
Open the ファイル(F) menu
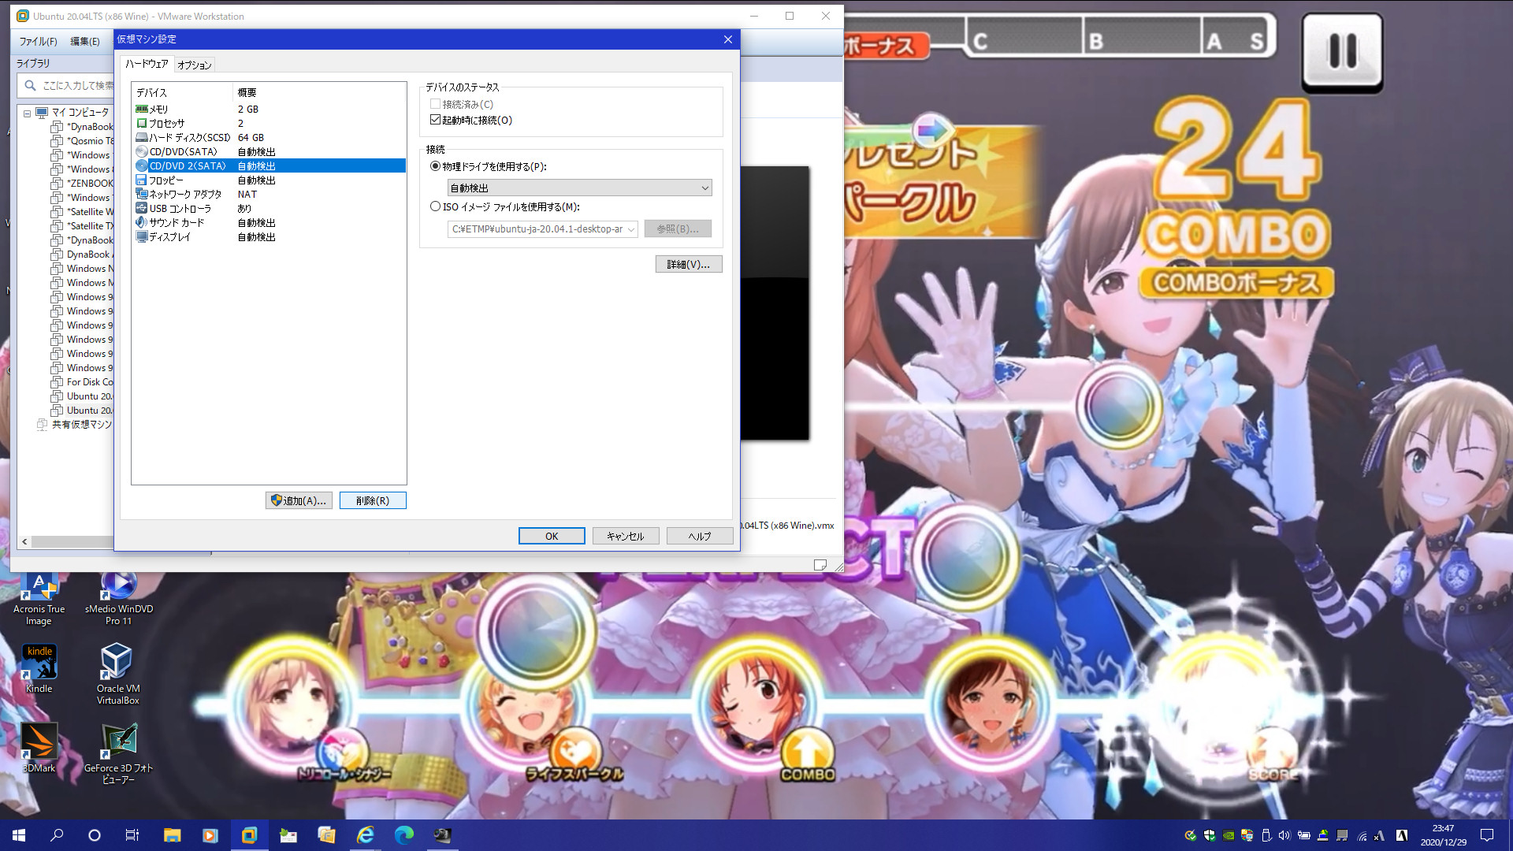pyautogui.click(x=38, y=41)
